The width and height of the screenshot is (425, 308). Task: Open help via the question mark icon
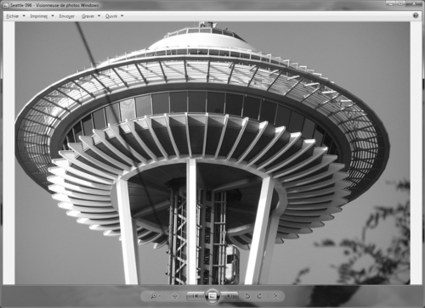click(416, 15)
